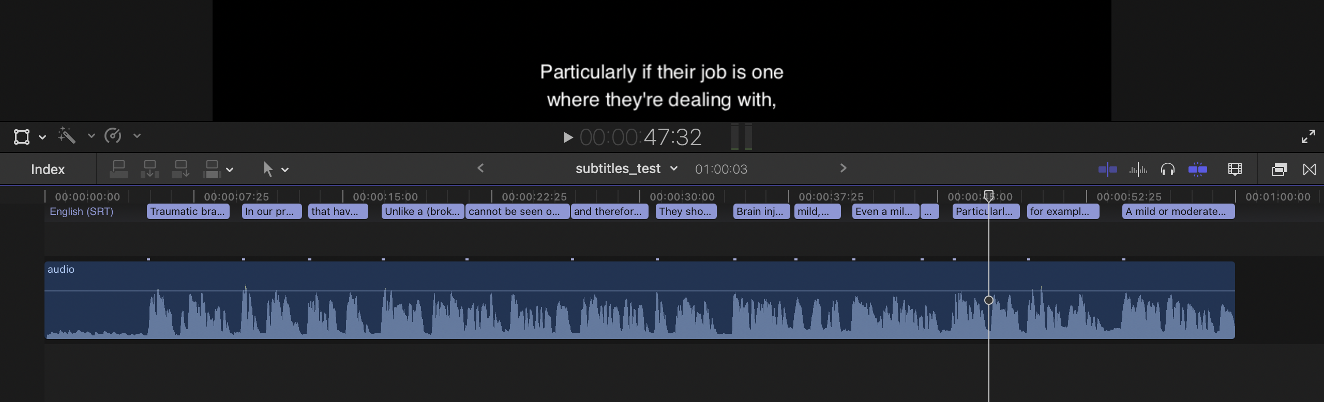Toggle audio skimming waveform icon
This screenshot has width=1324, height=402.
(1138, 169)
